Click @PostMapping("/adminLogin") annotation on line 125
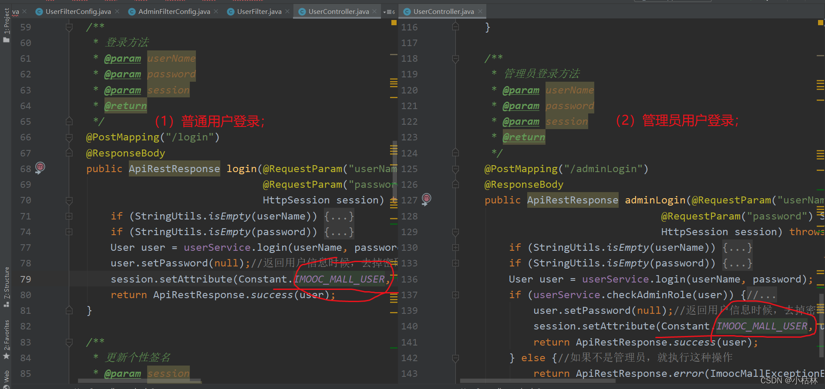825x389 pixels. click(566, 169)
